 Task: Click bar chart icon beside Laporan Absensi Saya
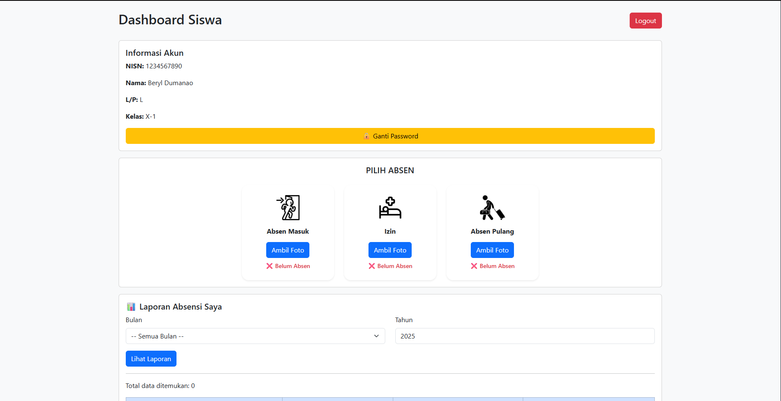click(x=131, y=307)
